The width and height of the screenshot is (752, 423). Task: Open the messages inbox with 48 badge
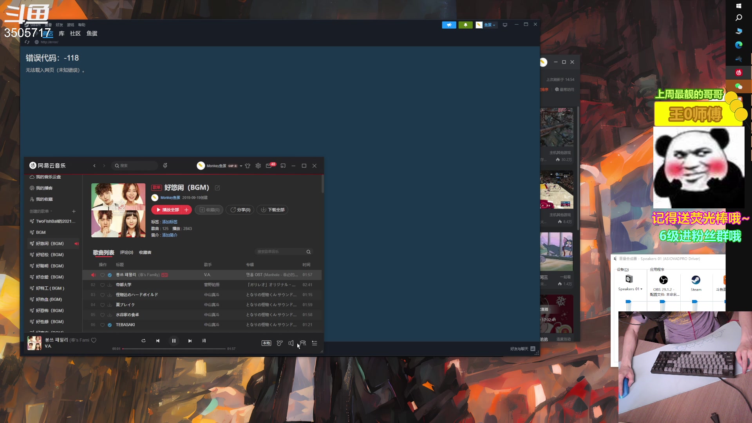pyautogui.click(x=269, y=166)
